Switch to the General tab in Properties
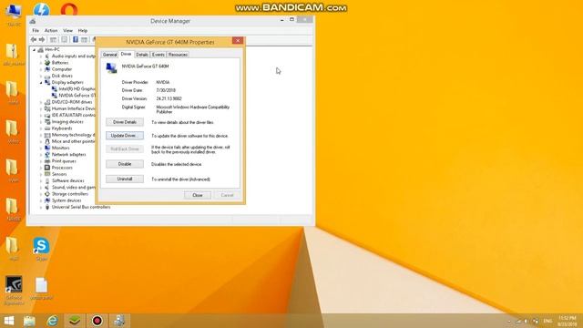583x328 pixels. tap(109, 55)
